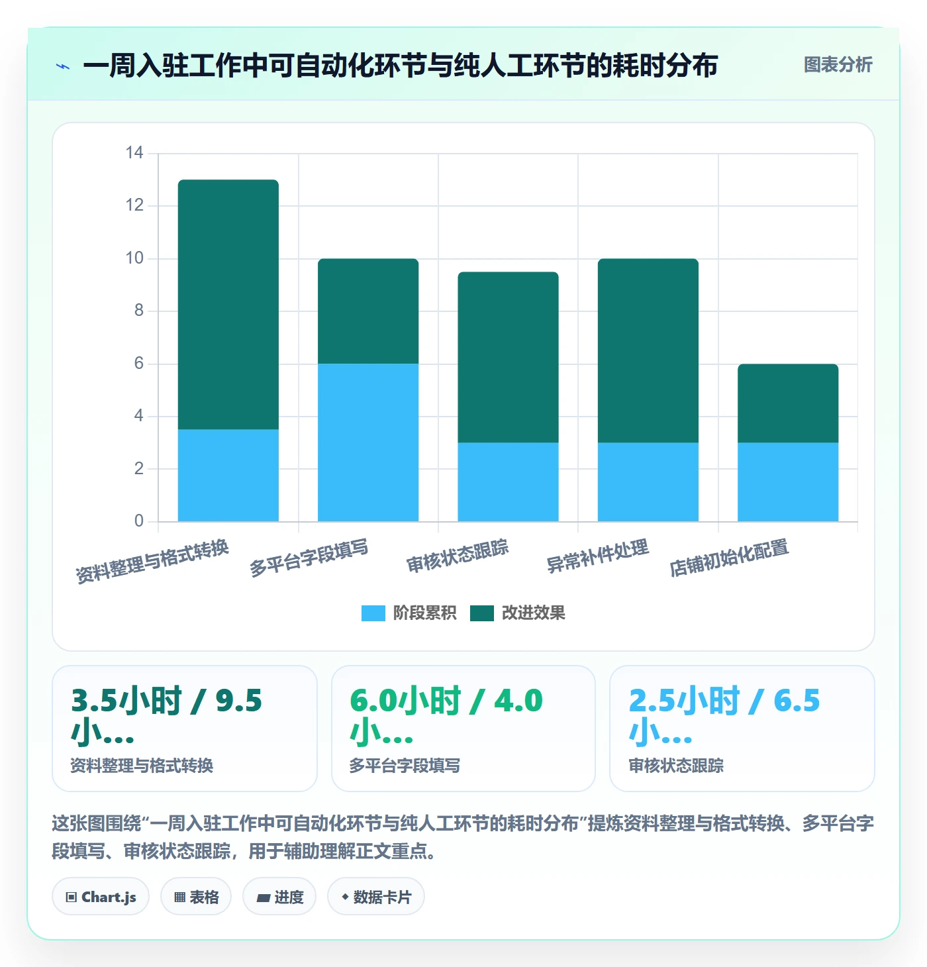Click the description paragraph starting 这张图围绕

tap(463, 837)
